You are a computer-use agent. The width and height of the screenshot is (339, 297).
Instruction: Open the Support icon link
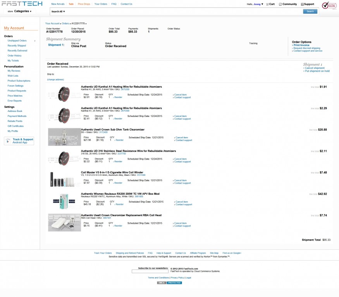307,4
